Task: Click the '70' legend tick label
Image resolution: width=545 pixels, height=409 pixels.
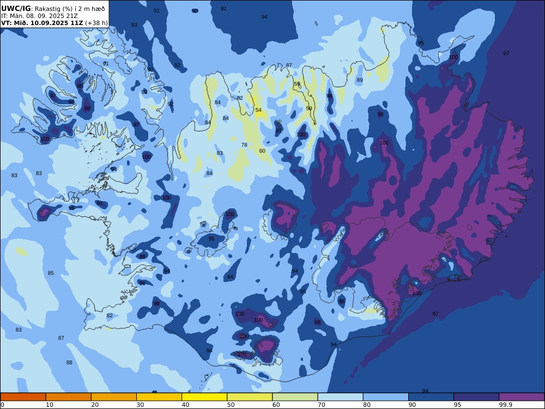Action: pos(322,405)
